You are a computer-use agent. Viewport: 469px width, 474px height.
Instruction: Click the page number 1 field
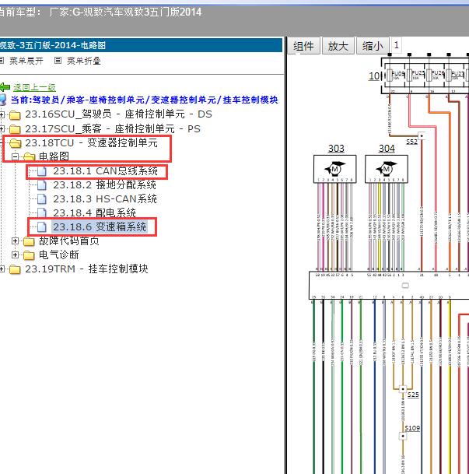tap(396, 45)
